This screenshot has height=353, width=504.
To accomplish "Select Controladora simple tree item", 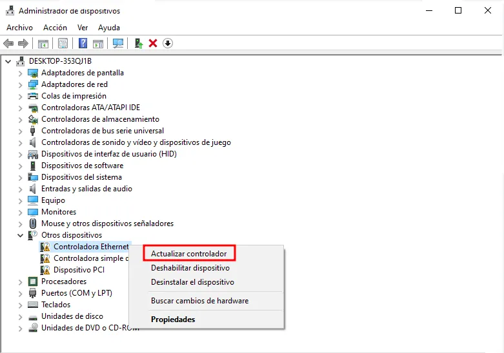I will click(91, 258).
